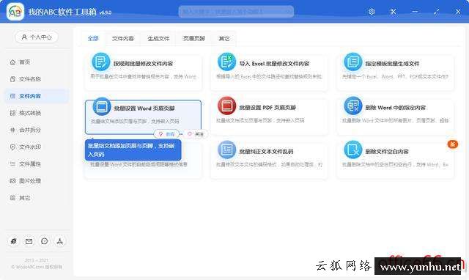Click the 教程 tutorial button
469x280 pixels.
click(166, 134)
